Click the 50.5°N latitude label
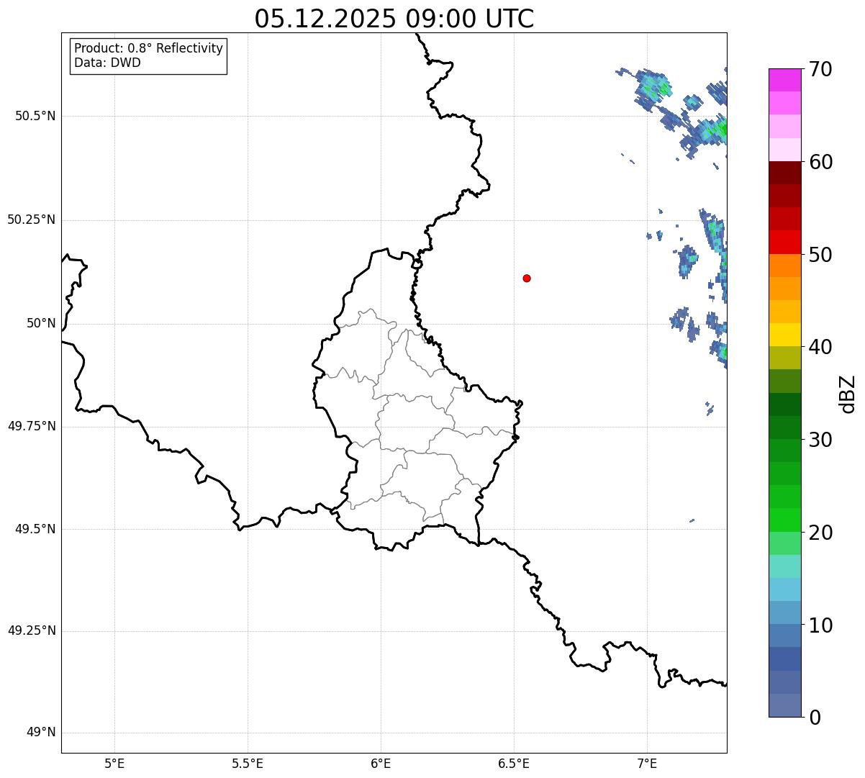Viewport: 865px width, 778px height. click(x=35, y=116)
